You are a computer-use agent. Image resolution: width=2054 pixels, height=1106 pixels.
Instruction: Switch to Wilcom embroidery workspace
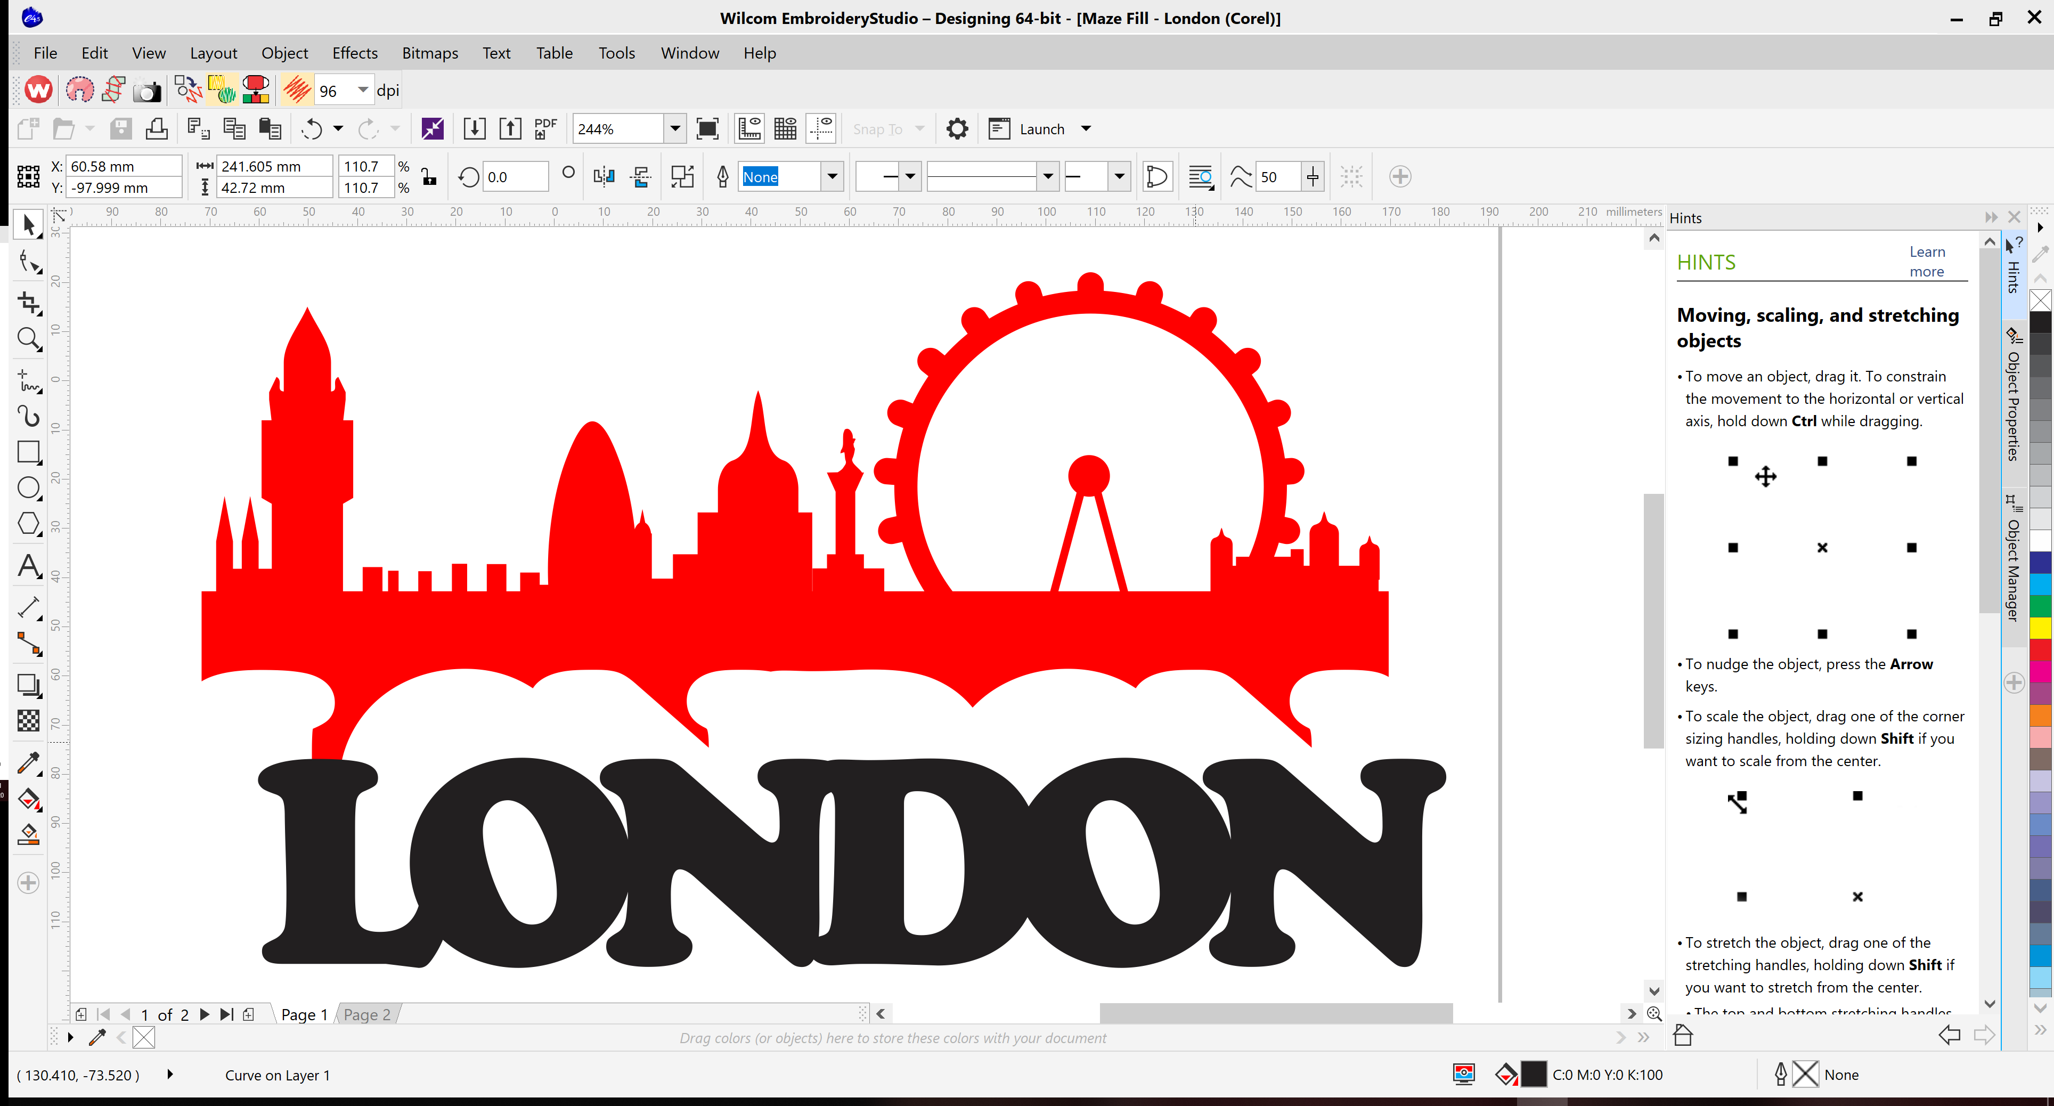pyautogui.click(x=38, y=90)
